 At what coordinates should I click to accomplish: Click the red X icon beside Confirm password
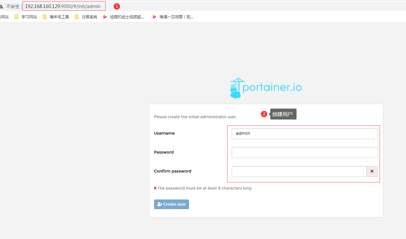pyautogui.click(x=372, y=172)
